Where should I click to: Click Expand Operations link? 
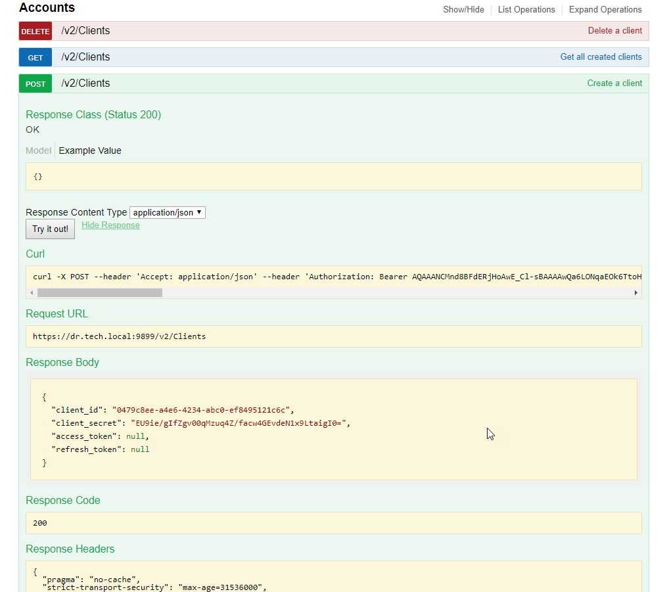(605, 9)
